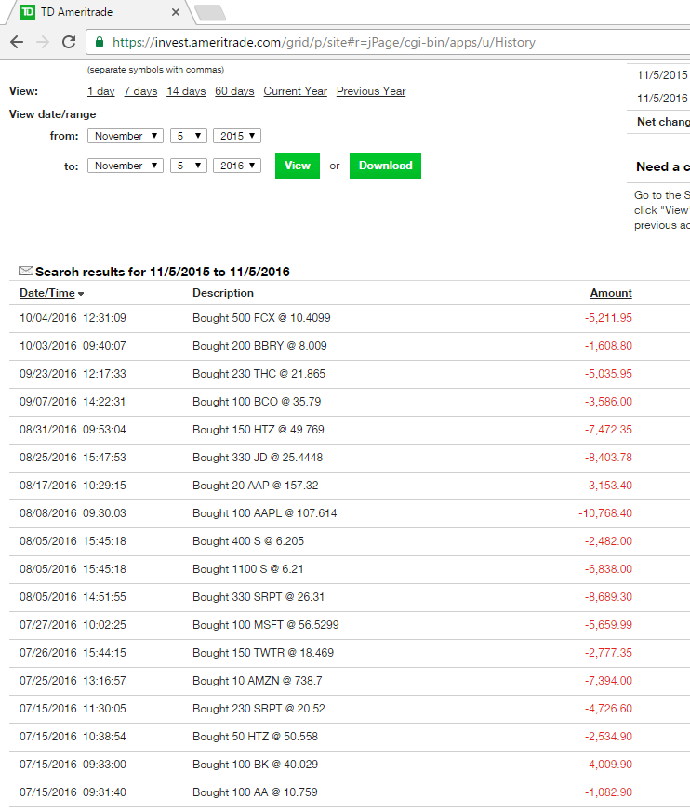Click the amount -7,394.00 for AMZN

(608, 682)
